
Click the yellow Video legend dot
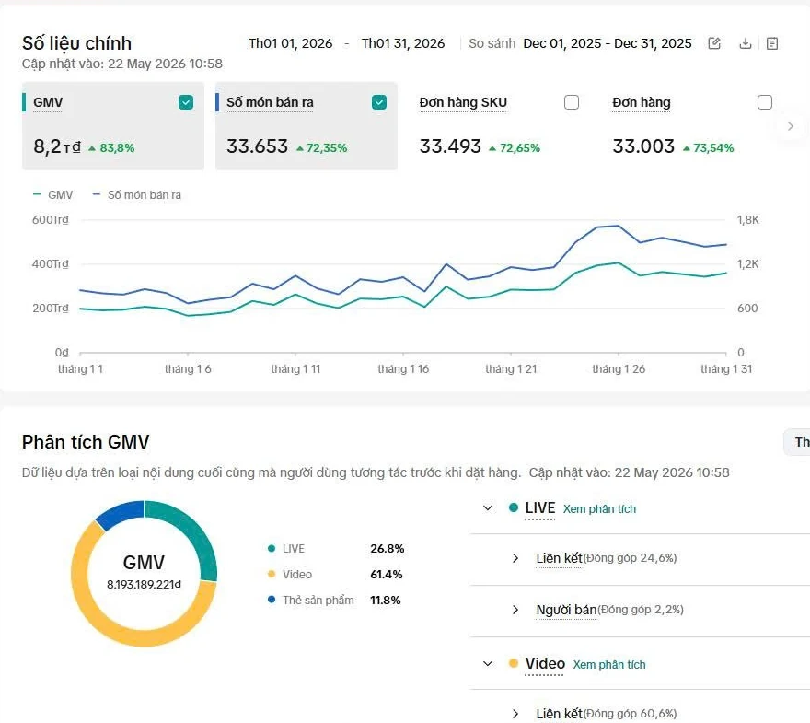[x=272, y=574]
